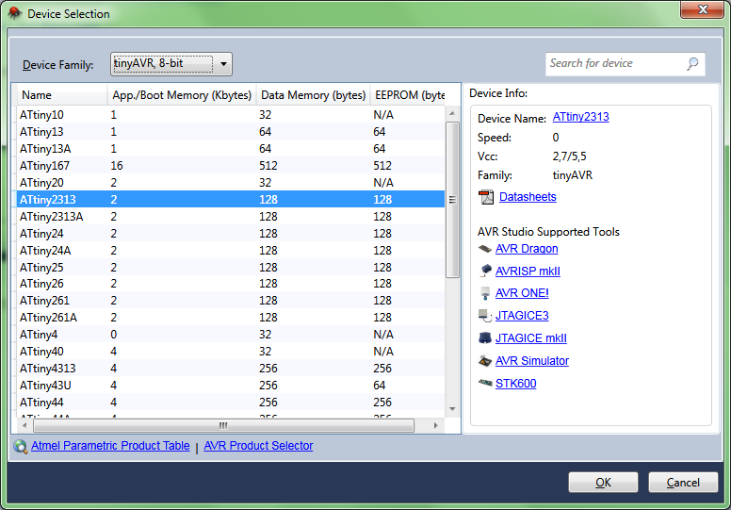Open the AVR Simulator link
731x510 pixels.
point(532,361)
